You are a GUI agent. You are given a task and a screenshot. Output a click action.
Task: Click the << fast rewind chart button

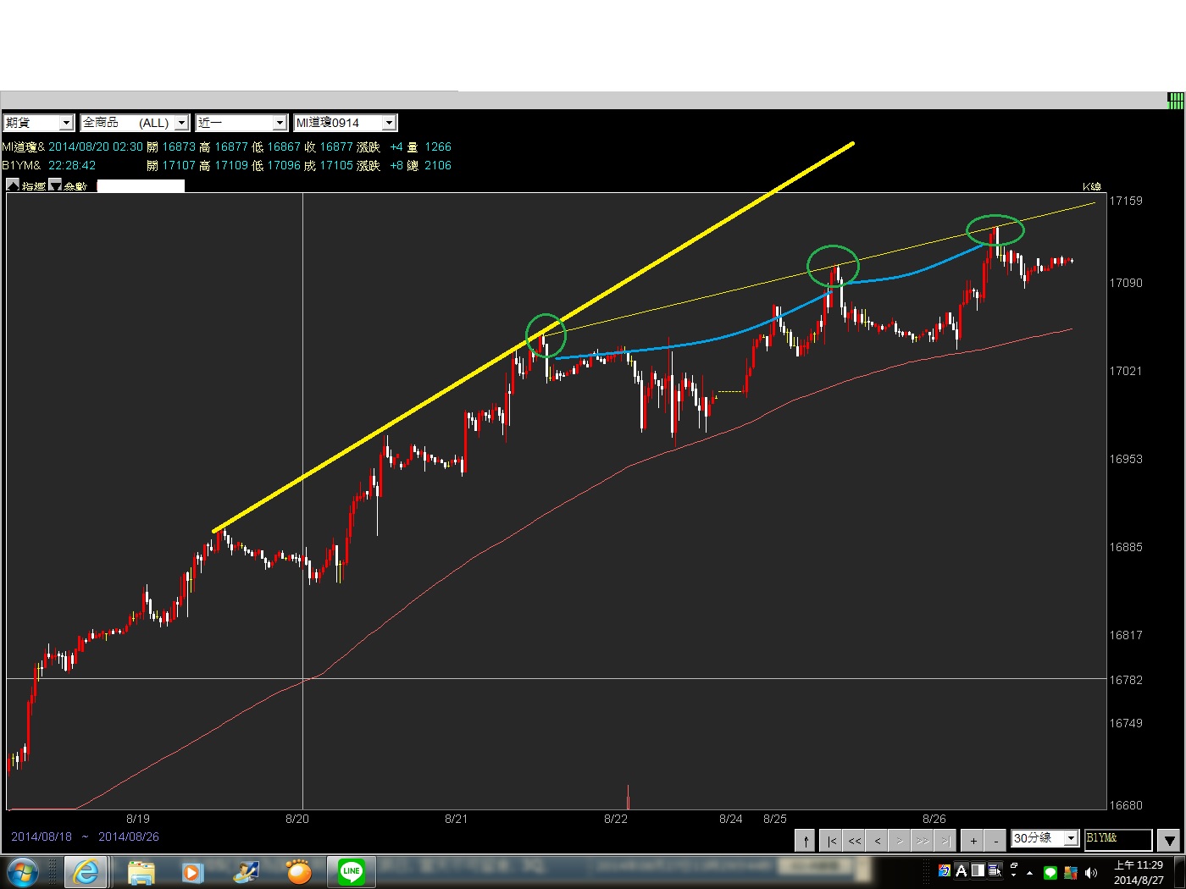855,840
